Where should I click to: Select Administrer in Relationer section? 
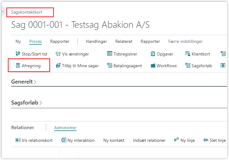pyautogui.click(x=65, y=128)
